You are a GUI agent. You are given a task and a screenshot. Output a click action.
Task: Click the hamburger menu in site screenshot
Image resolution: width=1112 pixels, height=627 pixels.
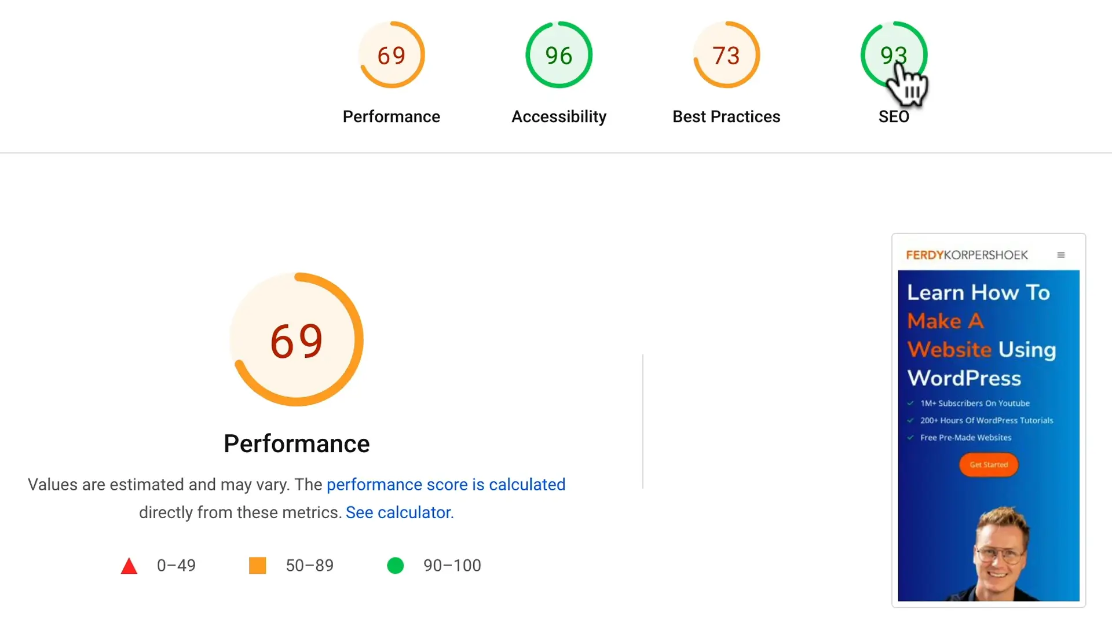click(1061, 255)
